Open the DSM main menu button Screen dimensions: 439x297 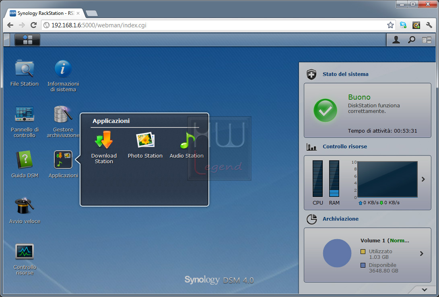coord(27,40)
